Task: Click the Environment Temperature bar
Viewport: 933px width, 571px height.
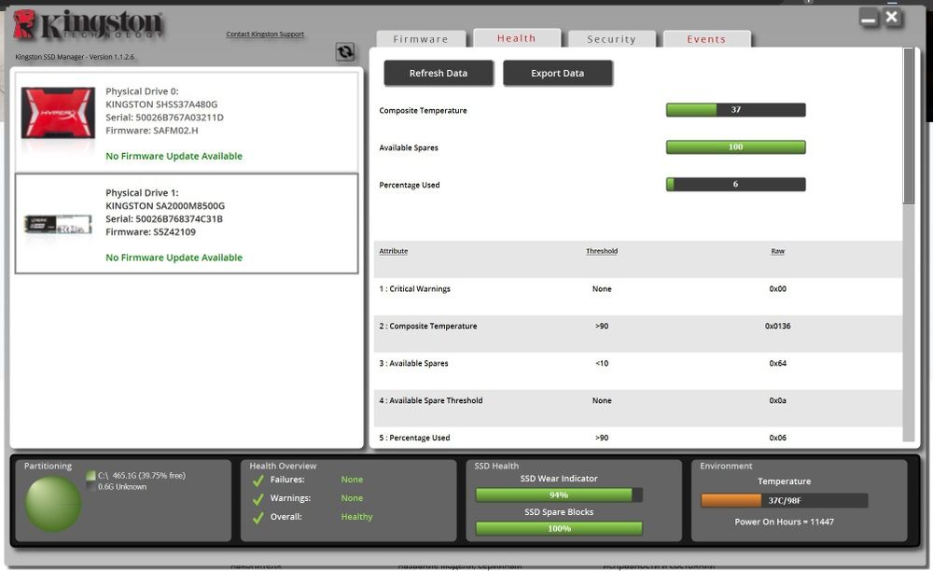Action: point(785,500)
